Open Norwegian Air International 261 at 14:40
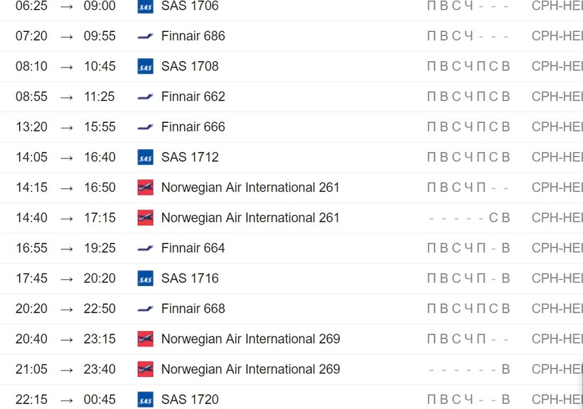This screenshot has height=409, width=583. 250,218
